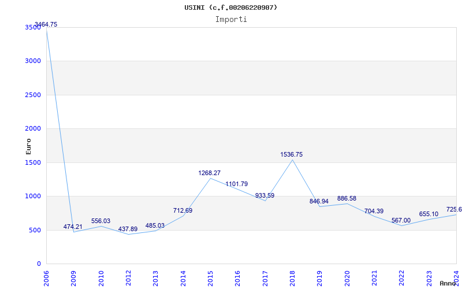Select y-axis tick 3000

tap(33, 61)
